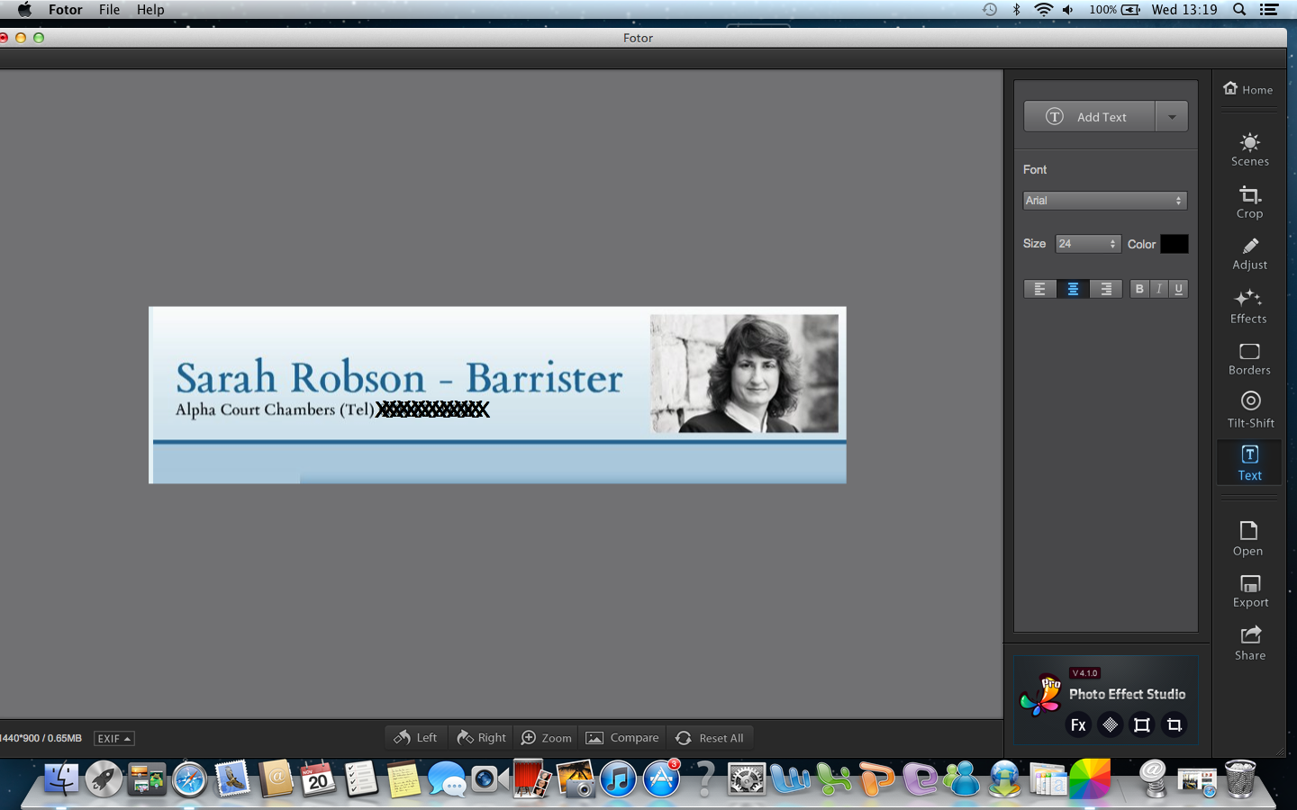This screenshot has height=810, width=1297.
Task: Click the Sarah Robson banner image
Action: point(497,395)
